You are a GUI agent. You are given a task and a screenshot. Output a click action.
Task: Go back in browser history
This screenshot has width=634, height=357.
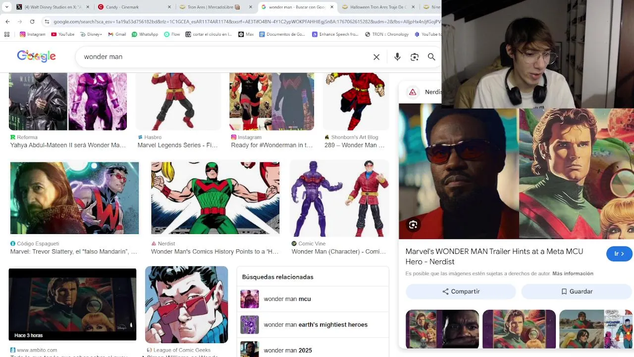pyautogui.click(x=7, y=22)
